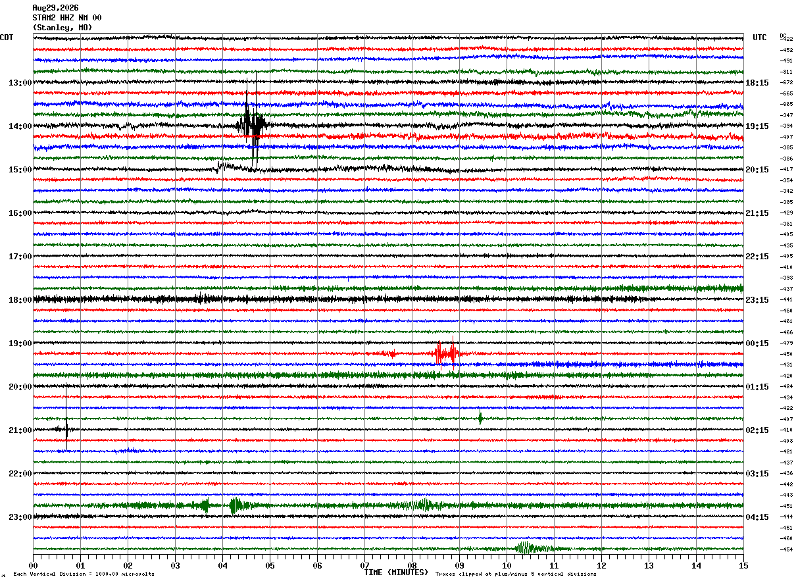Click the TIME (MINUTES) axis title
This screenshot has width=796, height=583.
396,572
